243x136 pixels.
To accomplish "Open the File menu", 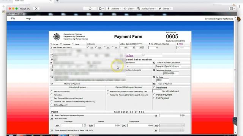I will [13, 19].
